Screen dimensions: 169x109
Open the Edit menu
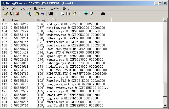coord(14,8)
